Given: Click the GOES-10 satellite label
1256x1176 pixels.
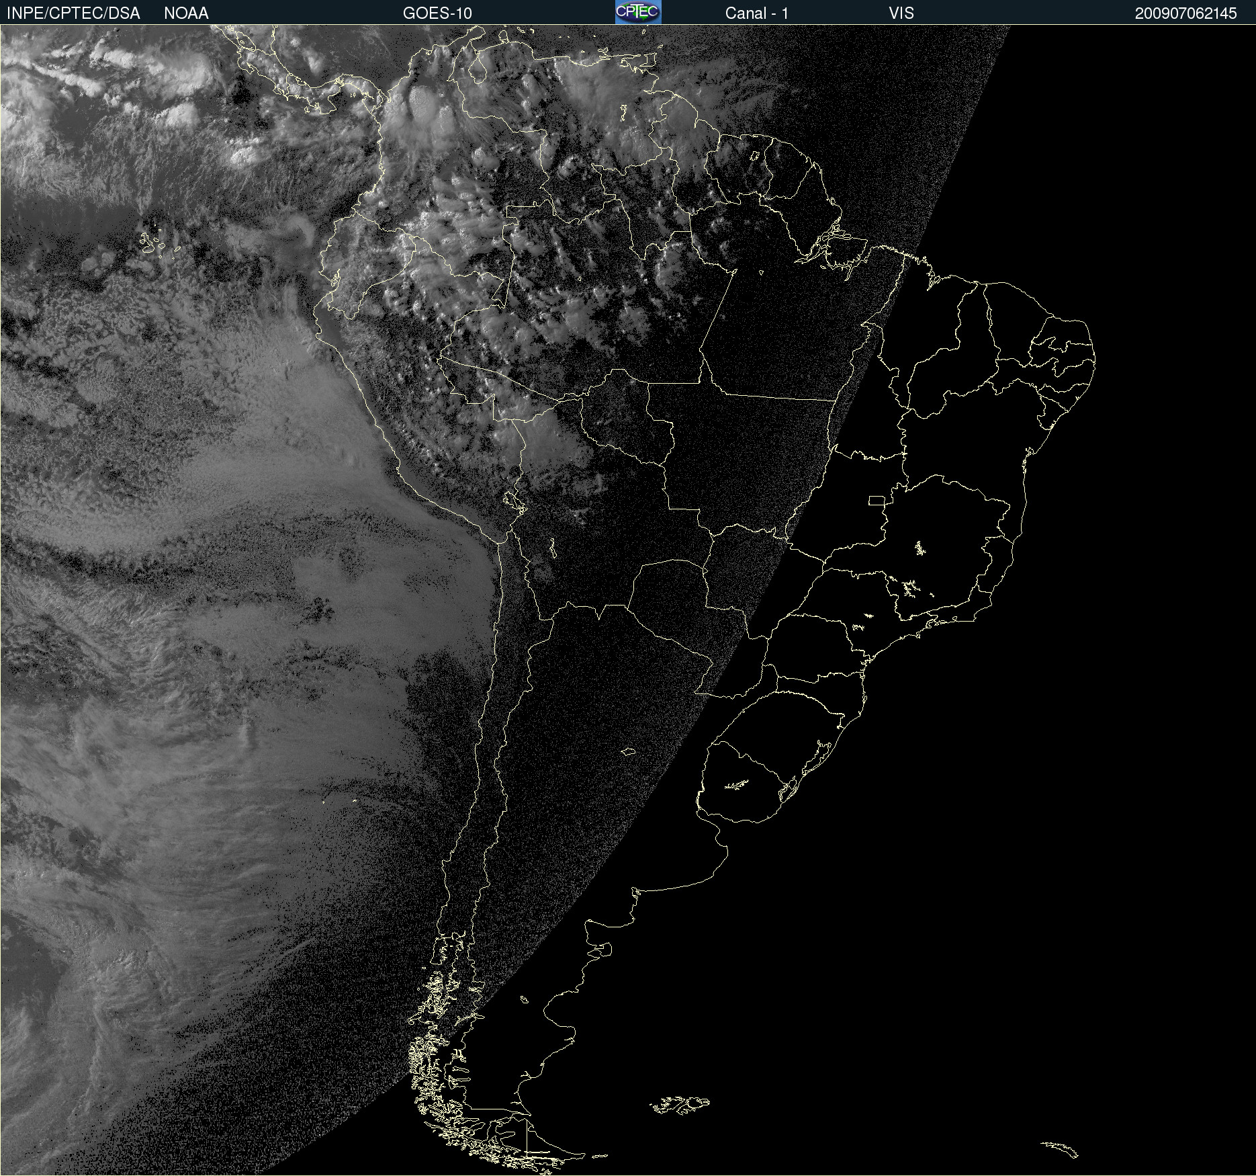Looking at the screenshot, I should (437, 13).
